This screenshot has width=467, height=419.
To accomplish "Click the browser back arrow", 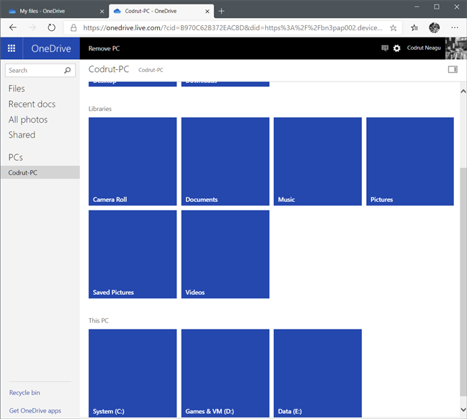I will (x=13, y=27).
